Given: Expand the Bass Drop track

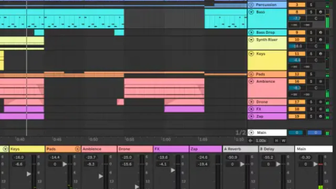Looking at the screenshot, I should coord(251,33).
